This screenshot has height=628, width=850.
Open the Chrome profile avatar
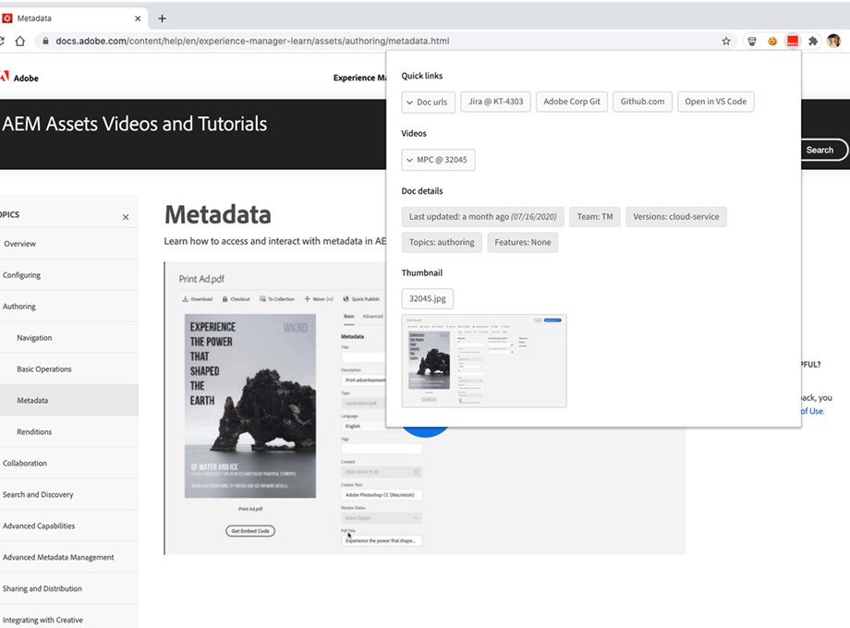coord(833,41)
